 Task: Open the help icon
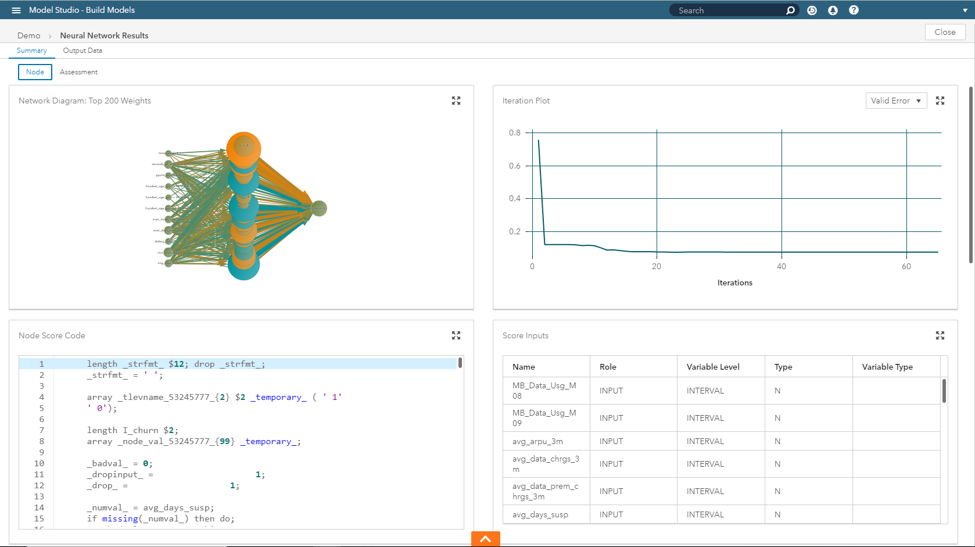pos(854,10)
